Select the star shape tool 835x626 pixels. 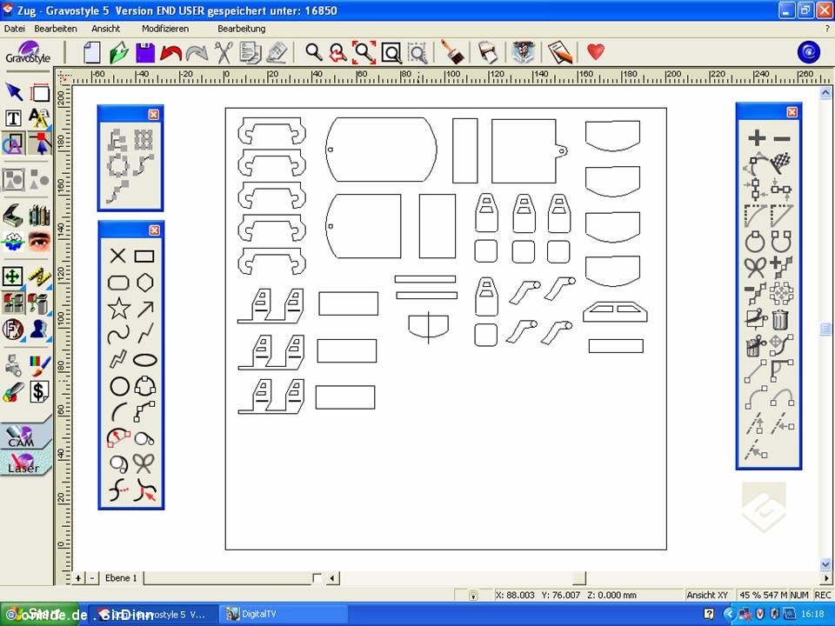pos(118,308)
